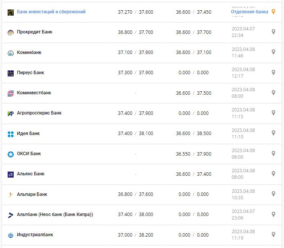Open the Коминвестбанк bank entry
This screenshot has height=248, width=284.
34,93
